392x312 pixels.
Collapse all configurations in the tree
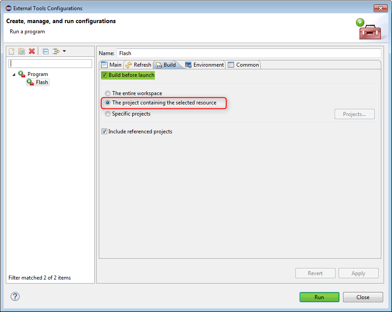[x=45, y=51]
